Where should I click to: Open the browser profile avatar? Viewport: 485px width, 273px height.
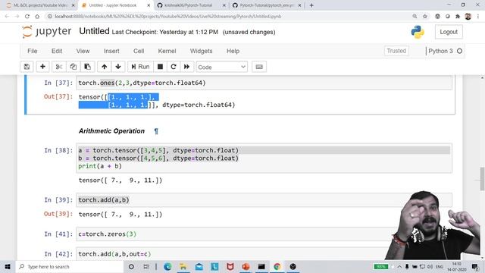click(468, 17)
